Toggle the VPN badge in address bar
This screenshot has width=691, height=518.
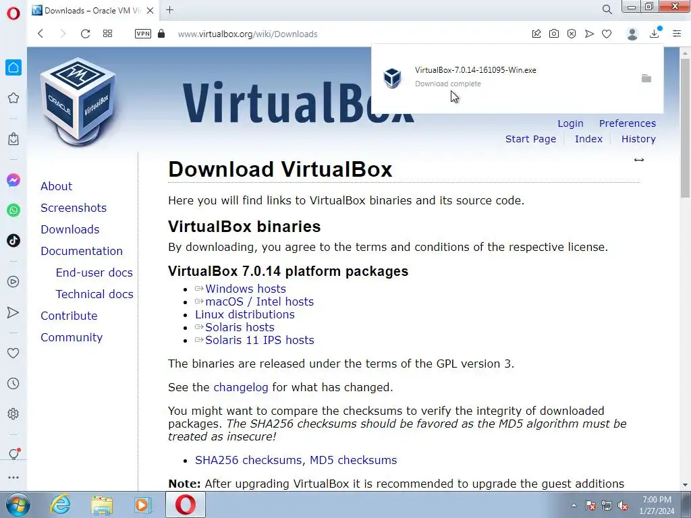pyautogui.click(x=143, y=34)
